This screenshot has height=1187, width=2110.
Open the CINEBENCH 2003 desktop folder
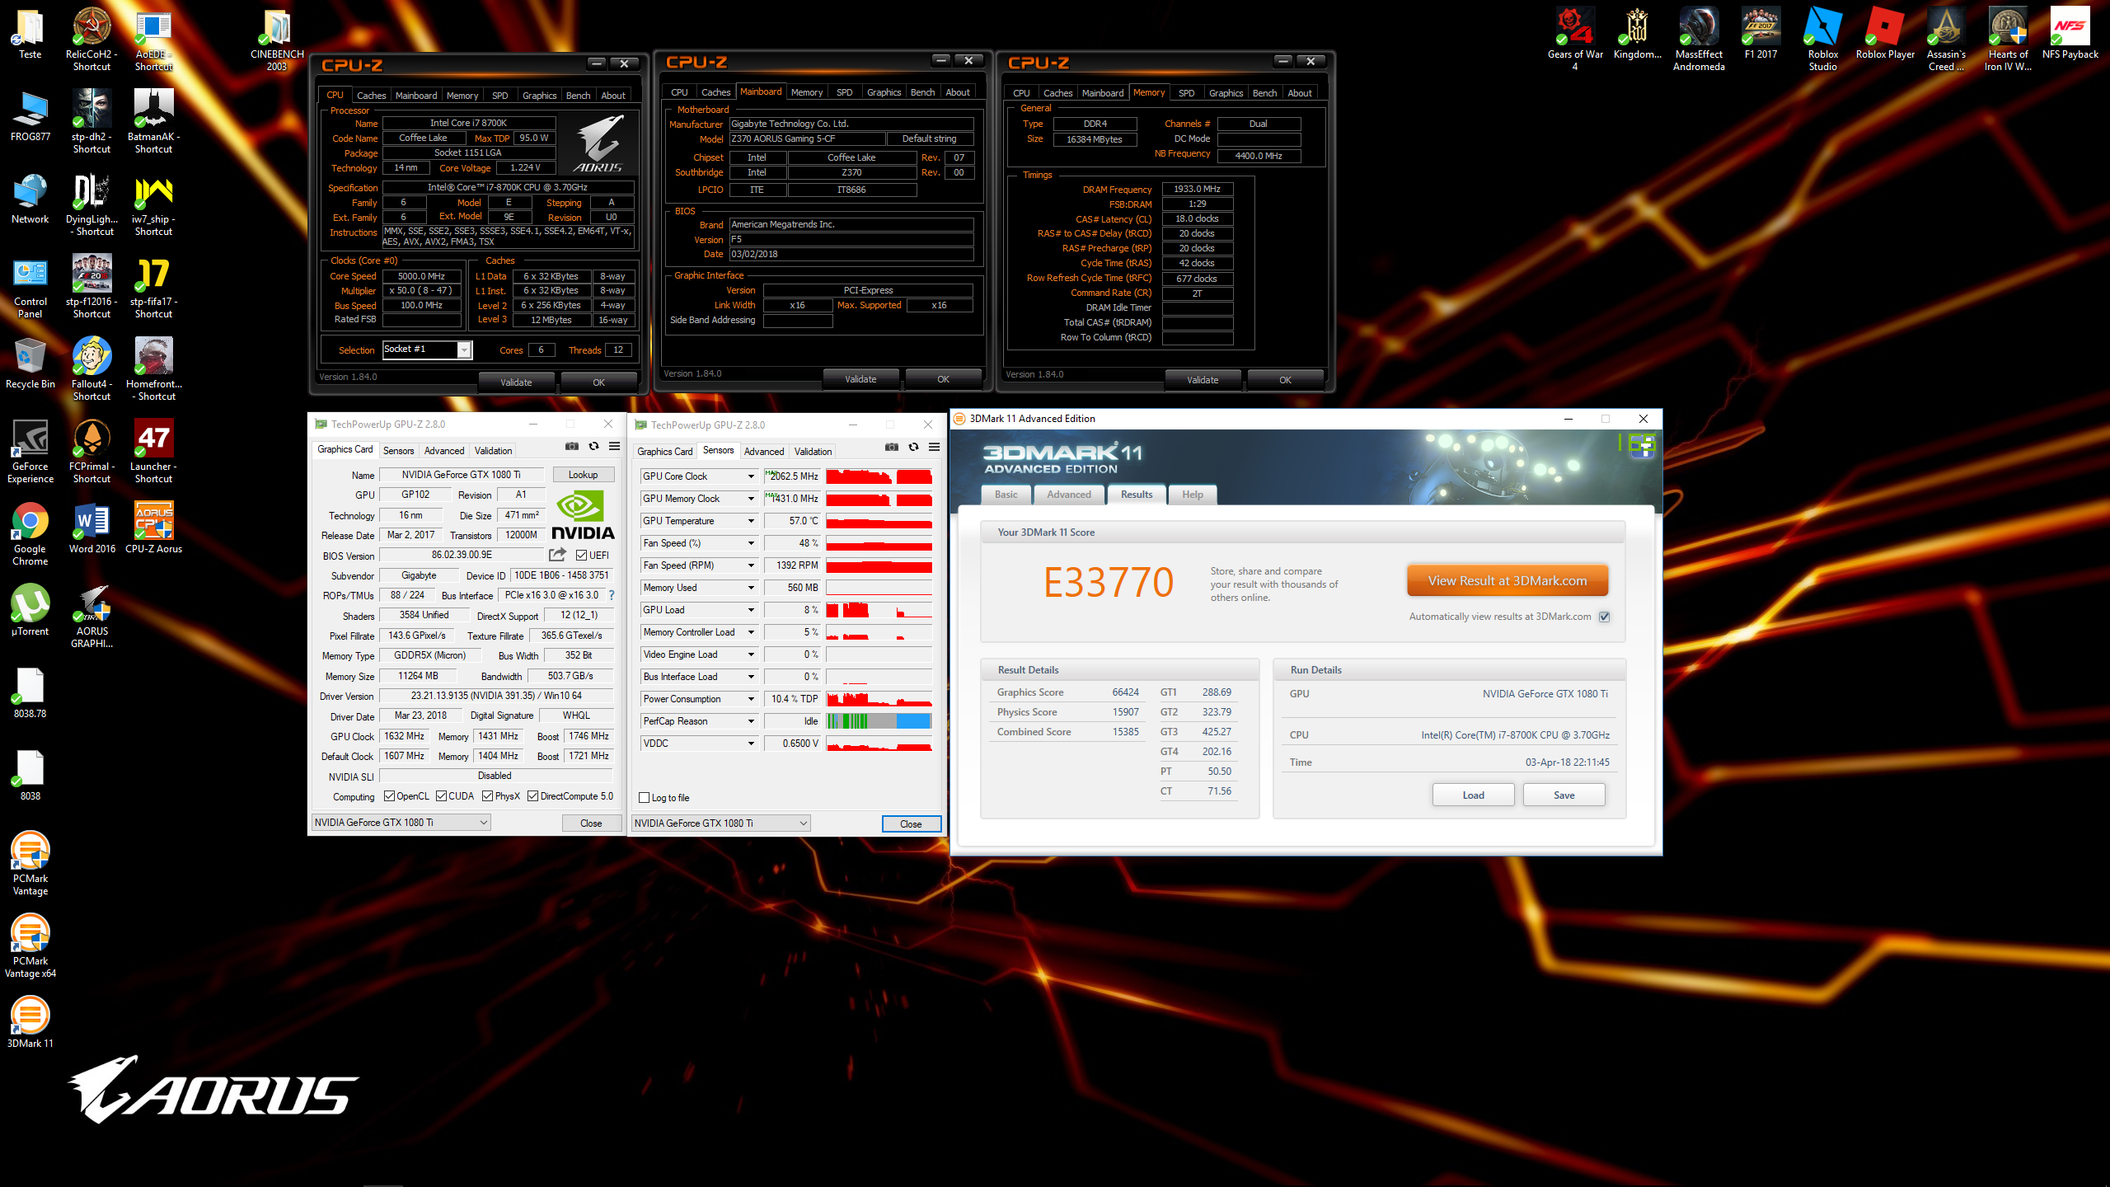(x=277, y=40)
